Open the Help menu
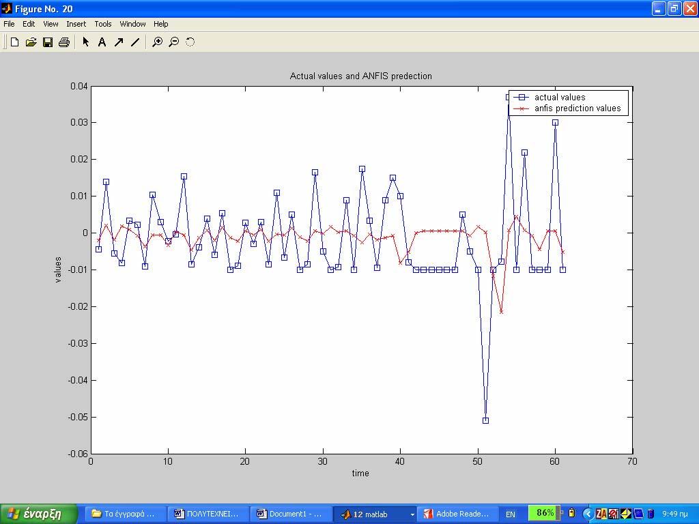 click(x=161, y=24)
